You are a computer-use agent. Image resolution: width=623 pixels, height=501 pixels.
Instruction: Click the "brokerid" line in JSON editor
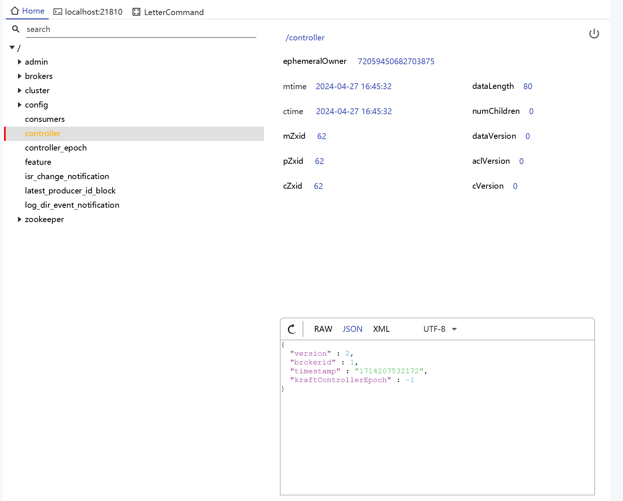click(x=324, y=362)
